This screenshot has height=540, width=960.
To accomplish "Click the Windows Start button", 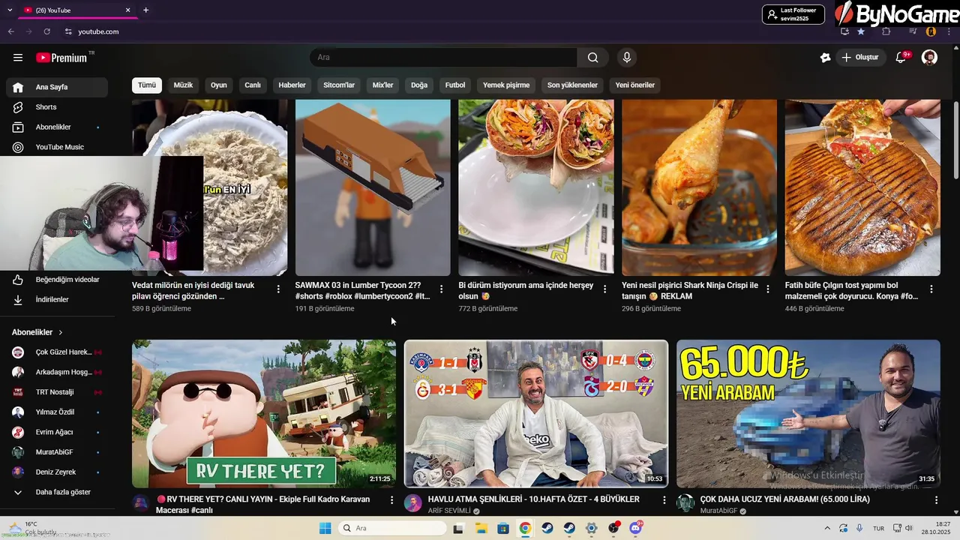I will click(x=325, y=528).
